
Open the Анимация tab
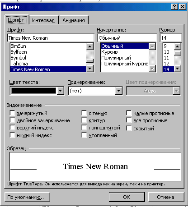[74, 20]
